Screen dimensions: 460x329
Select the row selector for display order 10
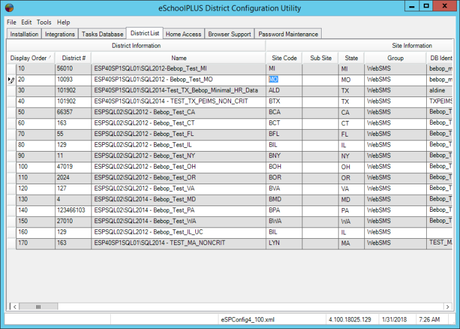point(11,69)
